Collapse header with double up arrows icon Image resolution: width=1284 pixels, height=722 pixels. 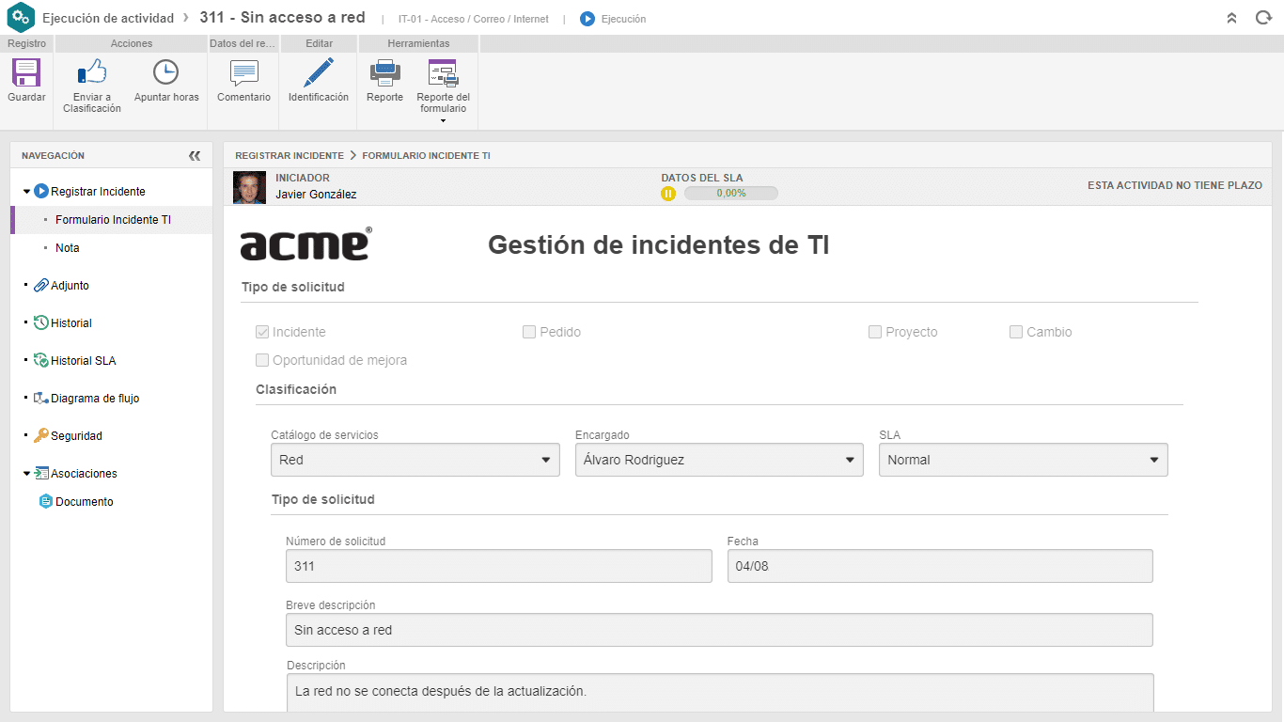[1231, 18]
